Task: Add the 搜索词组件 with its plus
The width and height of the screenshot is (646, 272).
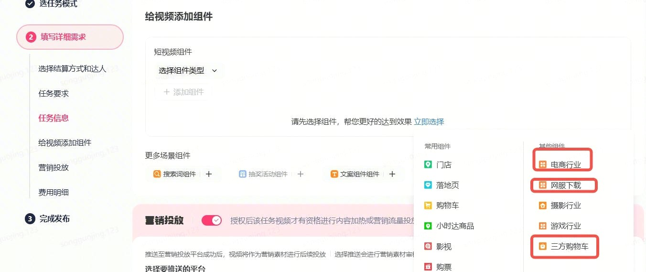Action: click(209, 174)
